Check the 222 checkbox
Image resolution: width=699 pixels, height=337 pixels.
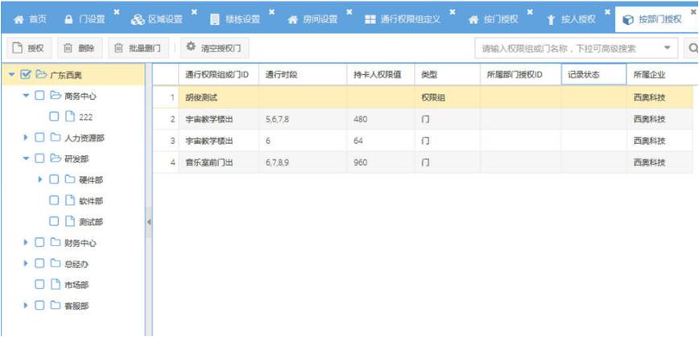54,117
